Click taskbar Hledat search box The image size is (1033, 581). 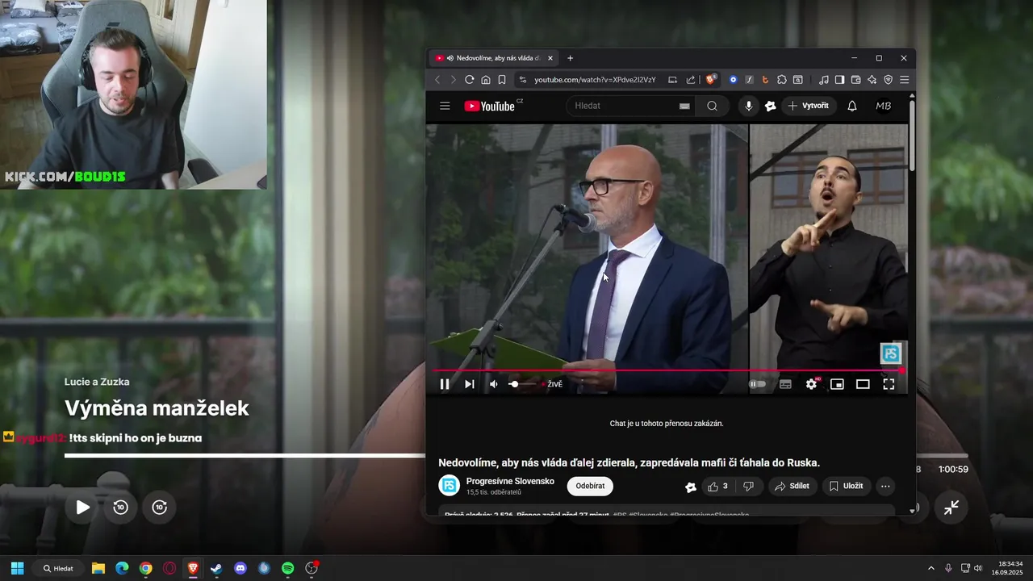pyautogui.click(x=59, y=568)
